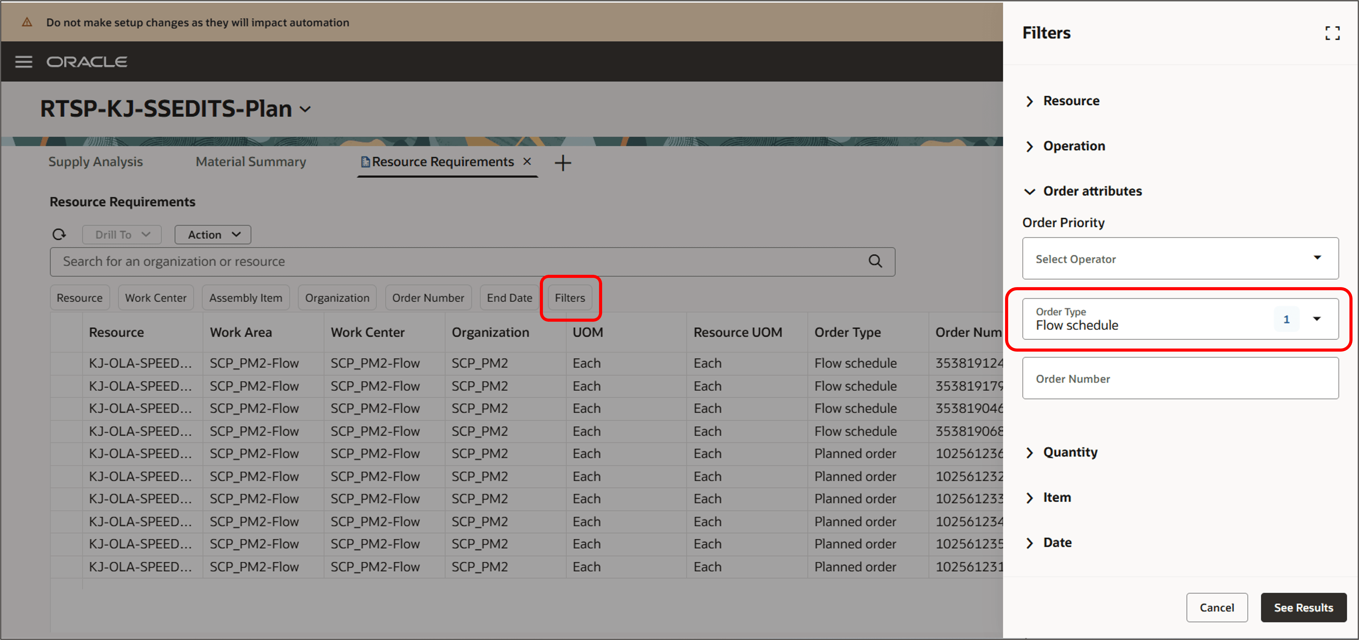The width and height of the screenshot is (1359, 640).
Task: Click the refresh icon above Drill To
Action: point(59,234)
